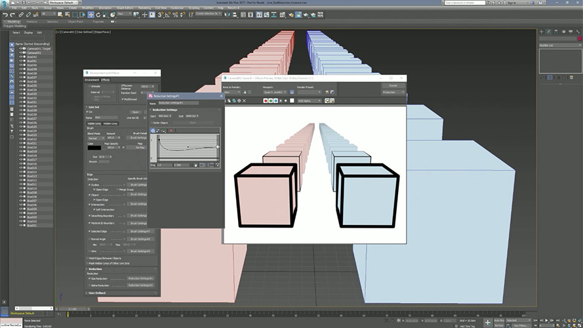
Task: Toggle the Line Set On checkbox
Action: [x=88, y=112]
